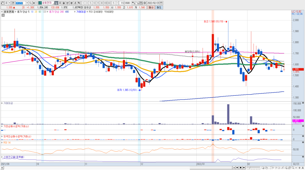Screen dimensions: 305x170
Task: Click the window layout icon at top-left
Action: click(3, 3)
